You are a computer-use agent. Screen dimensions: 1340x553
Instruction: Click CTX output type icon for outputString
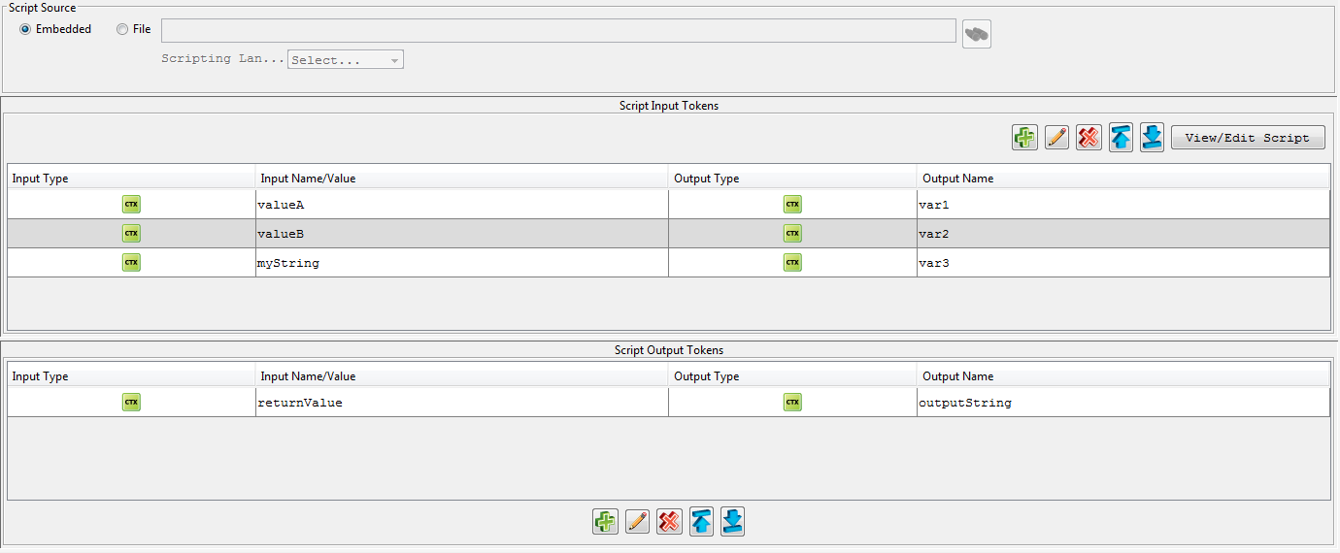click(792, 402)
